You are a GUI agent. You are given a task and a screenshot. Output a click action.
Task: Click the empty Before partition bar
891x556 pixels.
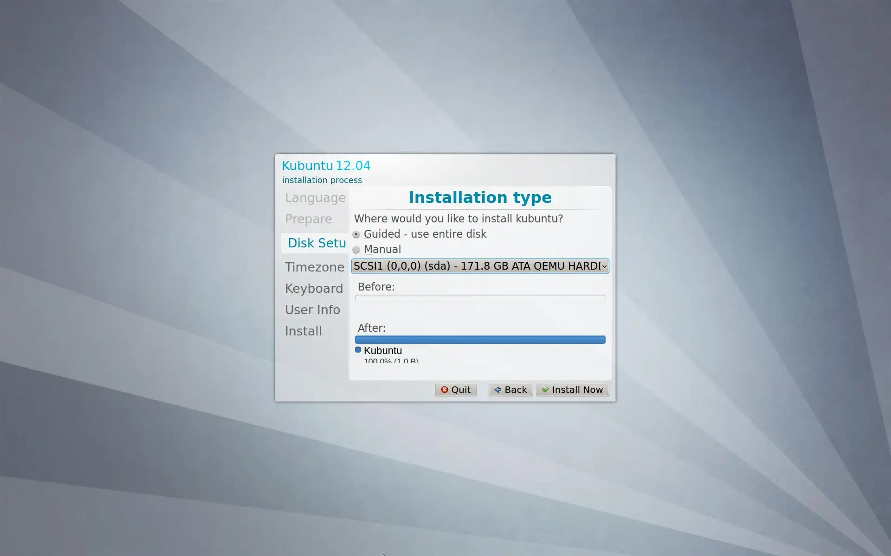pyautogui.click(x=480, y=298)
